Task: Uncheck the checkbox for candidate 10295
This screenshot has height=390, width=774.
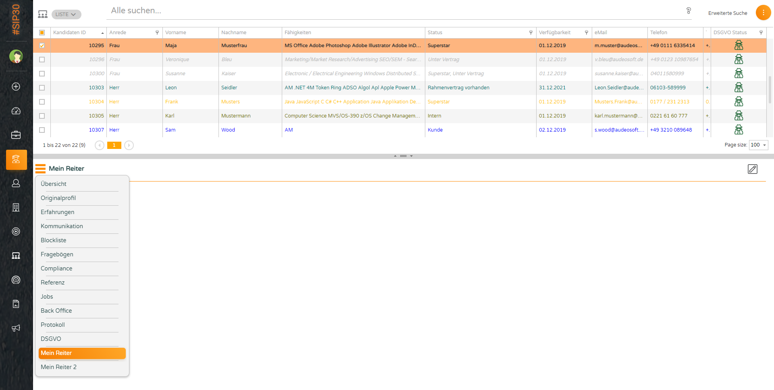Action: coord(42,45)
